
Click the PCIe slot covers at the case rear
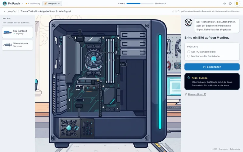pos(62,93)
